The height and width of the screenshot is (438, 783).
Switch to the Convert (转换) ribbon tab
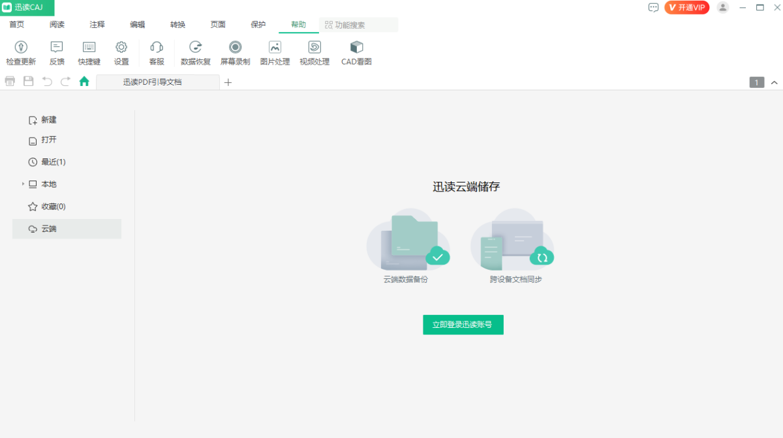(x=177, y=25)
